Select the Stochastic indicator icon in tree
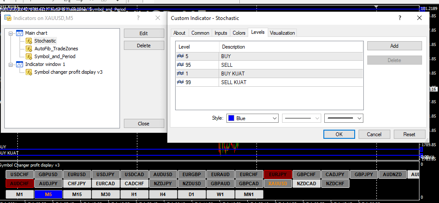Viewport: 439px width, 203px height. pos(29,41)
